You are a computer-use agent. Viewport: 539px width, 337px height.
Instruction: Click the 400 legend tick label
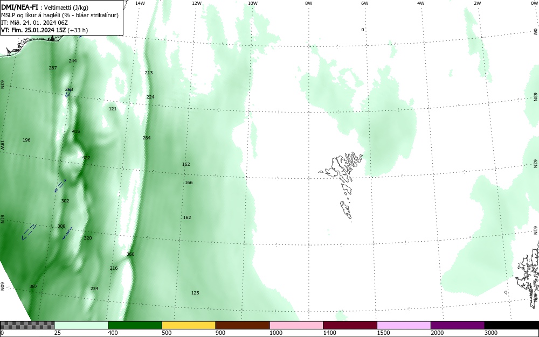point(113,333)
